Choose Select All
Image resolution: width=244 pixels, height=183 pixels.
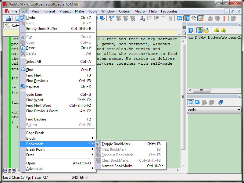point(58,62)
